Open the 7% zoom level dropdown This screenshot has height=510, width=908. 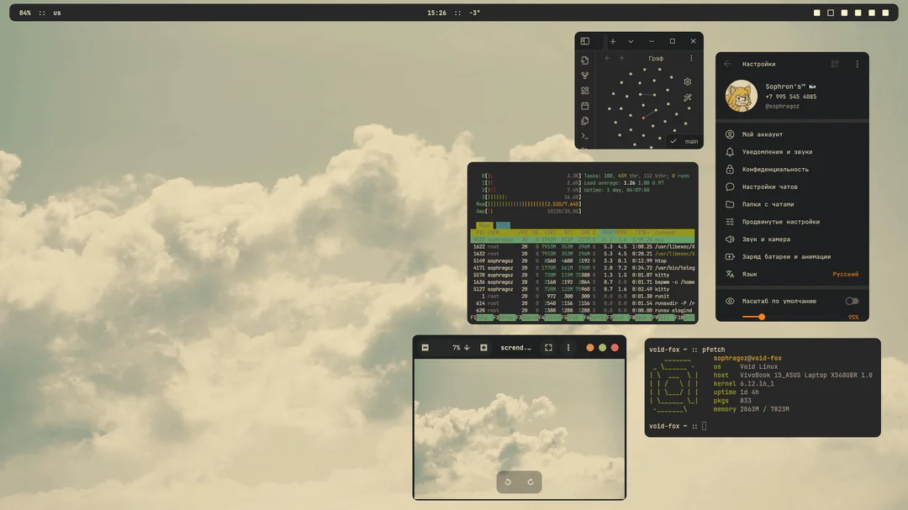point(461,348)
